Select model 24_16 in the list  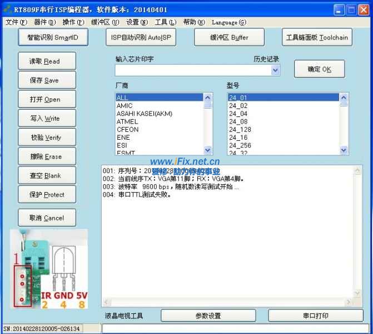click(x=284, y=137)
